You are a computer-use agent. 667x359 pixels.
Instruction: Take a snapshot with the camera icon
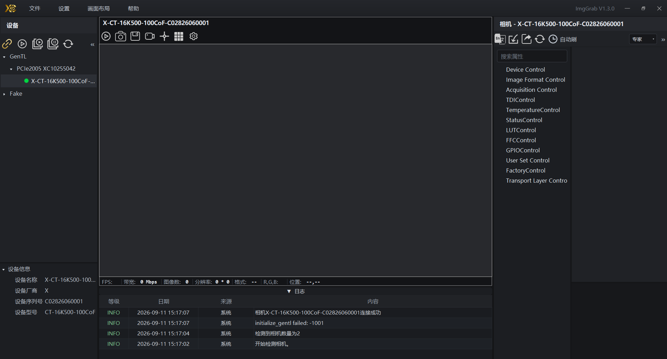pos(121,36)
